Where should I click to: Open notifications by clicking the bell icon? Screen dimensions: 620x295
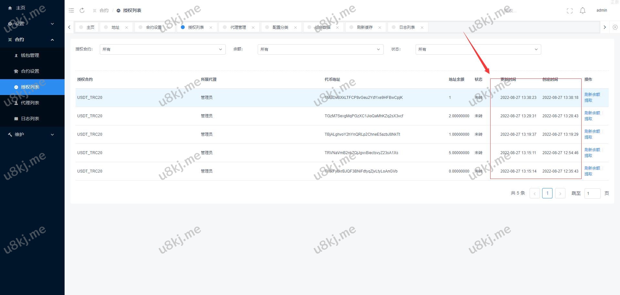tap(583, 10)
